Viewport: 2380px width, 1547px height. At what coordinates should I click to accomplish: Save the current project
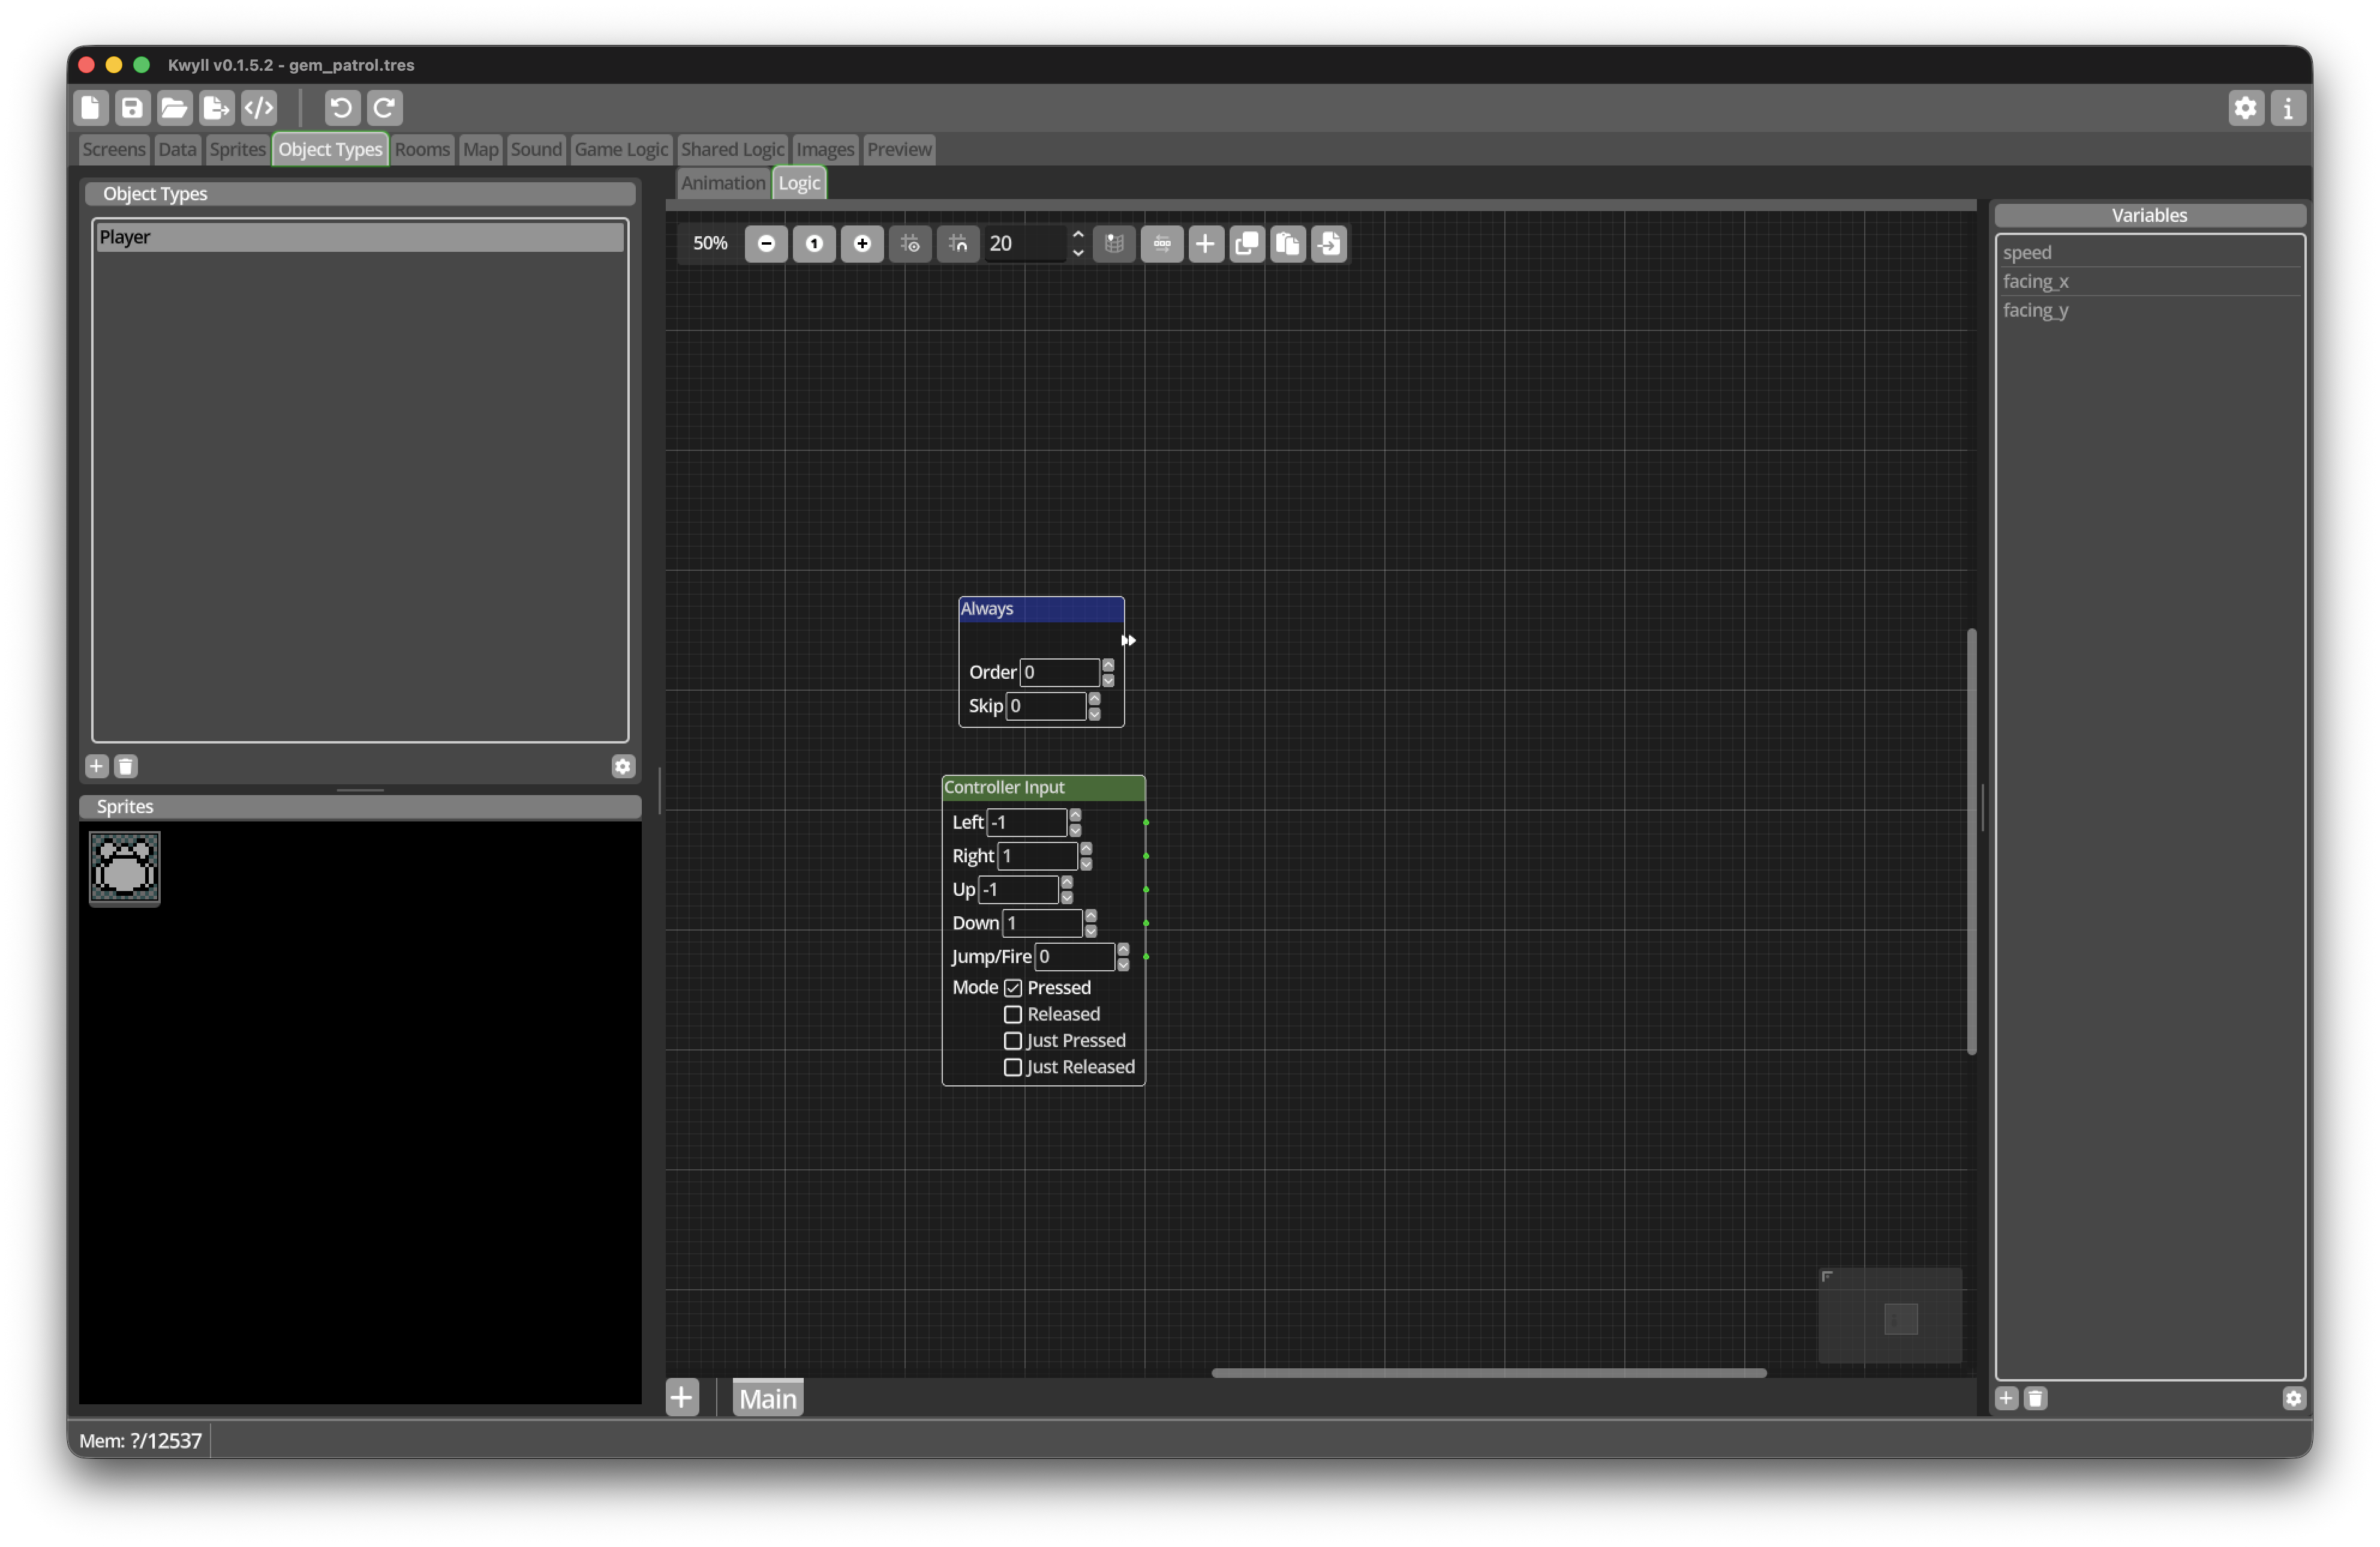point(132,107)
